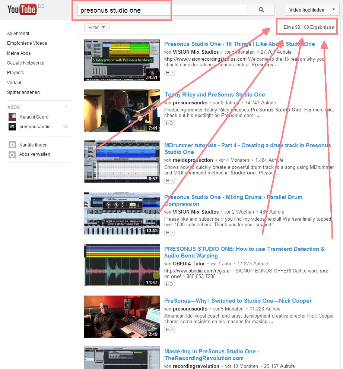The width and height of the screenshot is (343, 369).
Task: Open the dropdown arrow next to Video hochladen
Action: point(334,10)
